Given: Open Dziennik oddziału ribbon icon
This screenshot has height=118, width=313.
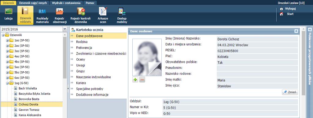Looking at the screenshot, I should pyautogui.click(x=25, y=15).
